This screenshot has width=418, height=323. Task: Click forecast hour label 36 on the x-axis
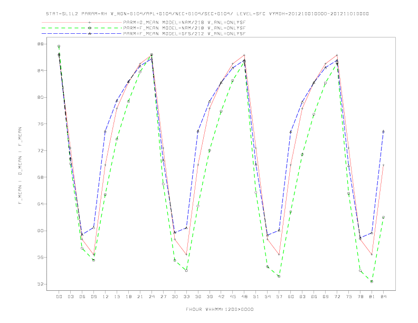tap(198, 297)
